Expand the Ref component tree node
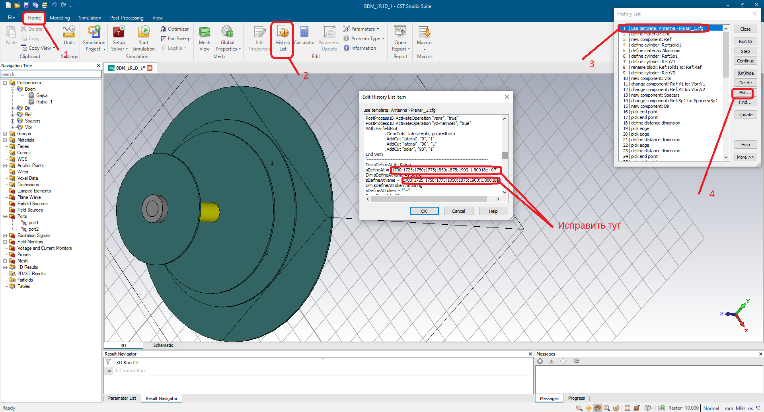The image size is (764, 412). 12,115
